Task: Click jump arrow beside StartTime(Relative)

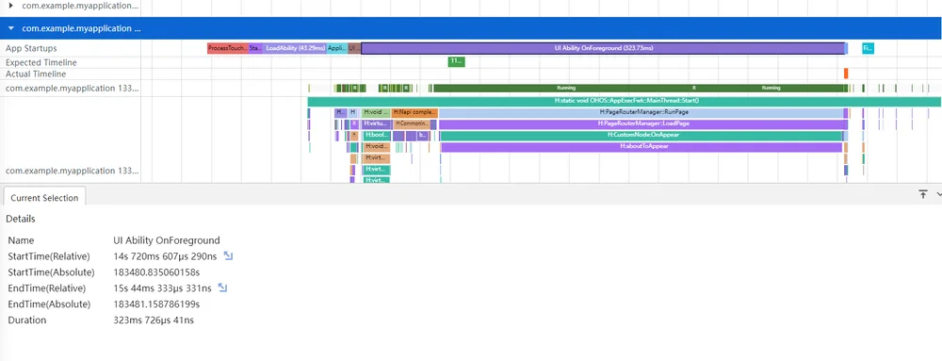Action: (228, 255)
